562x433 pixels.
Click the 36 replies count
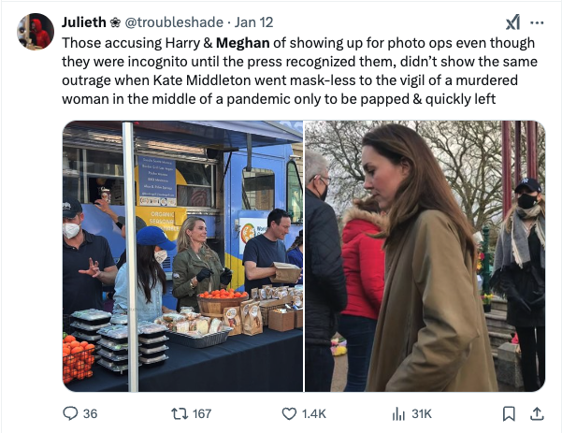coord(90,413)
